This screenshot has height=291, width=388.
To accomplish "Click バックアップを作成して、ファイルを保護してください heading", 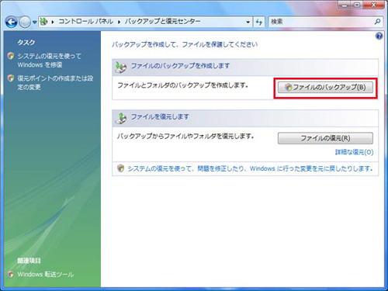I will (185, 44).
